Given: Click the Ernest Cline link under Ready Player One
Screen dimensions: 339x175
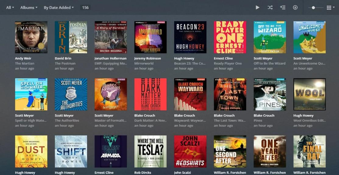Looking at the screenshot, I should (223, 58).
